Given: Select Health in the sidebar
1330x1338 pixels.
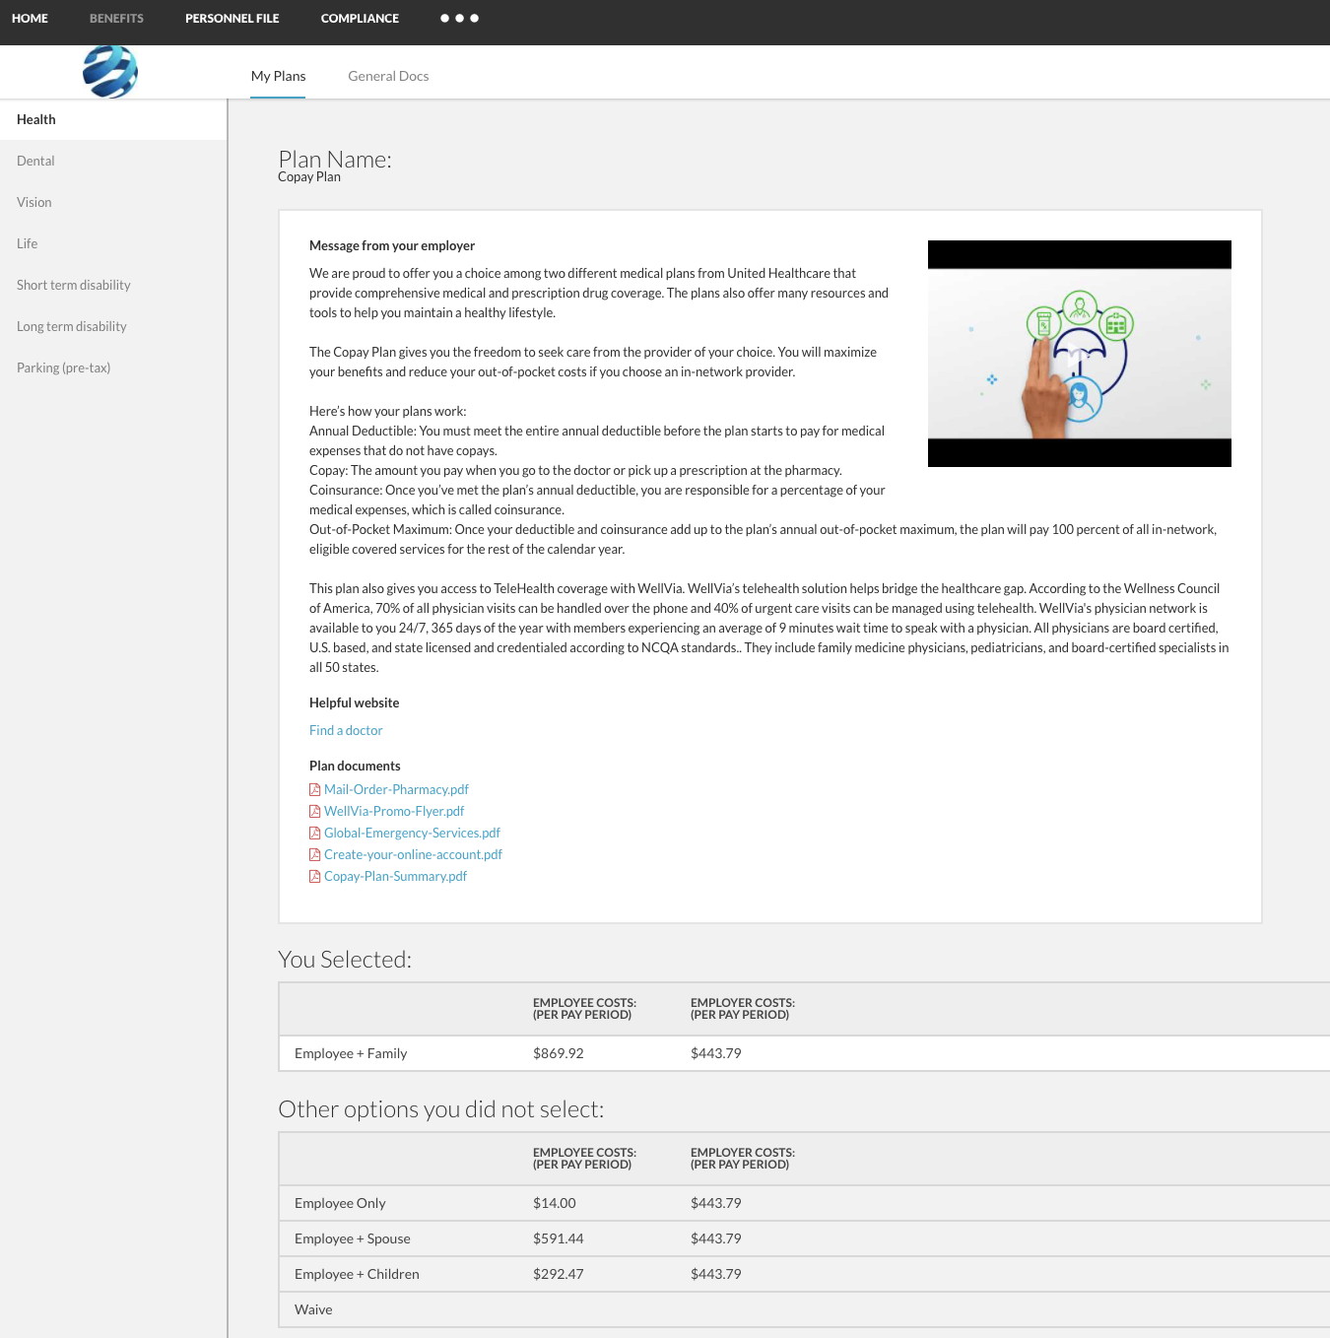Looking at the screenshot, I should 113,119.
